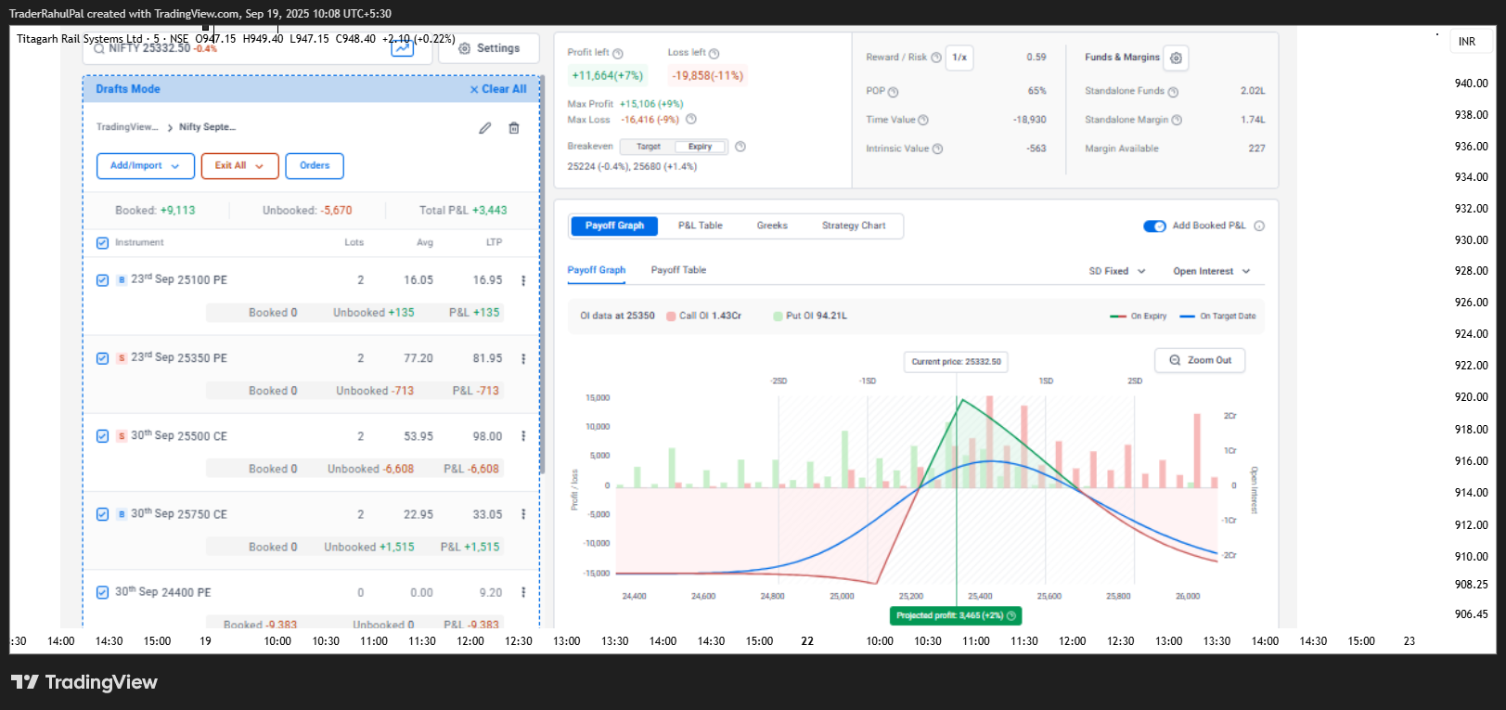Edit the Nifty Septe... strategy with the pencil icon

tap(484, 128)
